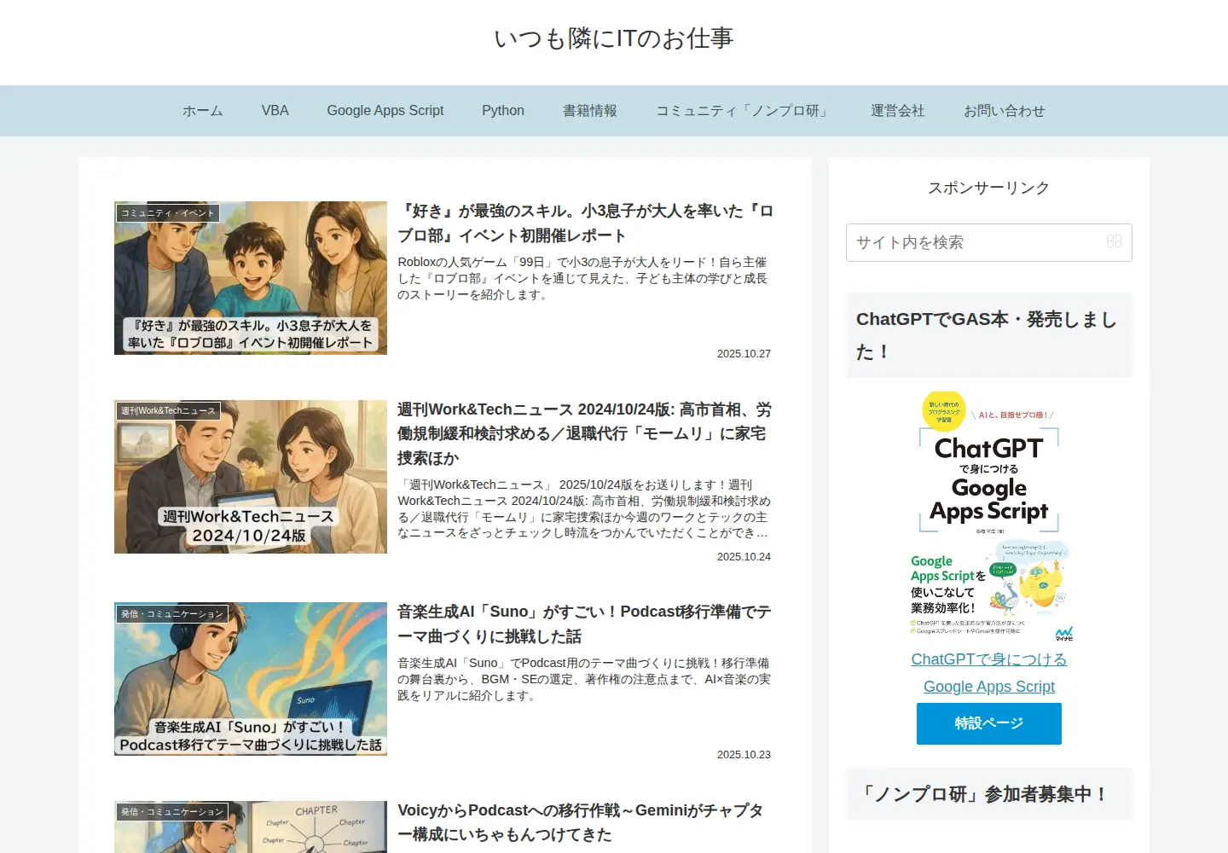Open article title 音楽生成AI「Suno」がすごい
The image size is (1228, 853).
tap(584, 624)
